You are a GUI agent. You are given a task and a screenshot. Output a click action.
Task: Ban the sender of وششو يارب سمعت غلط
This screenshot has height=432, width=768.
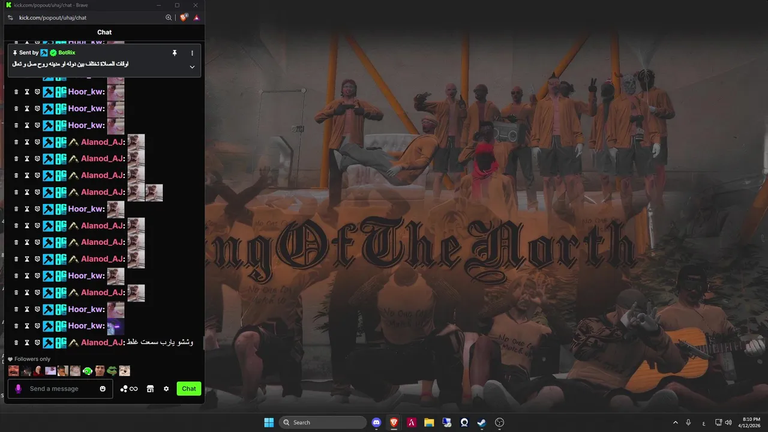coord(37,343)
